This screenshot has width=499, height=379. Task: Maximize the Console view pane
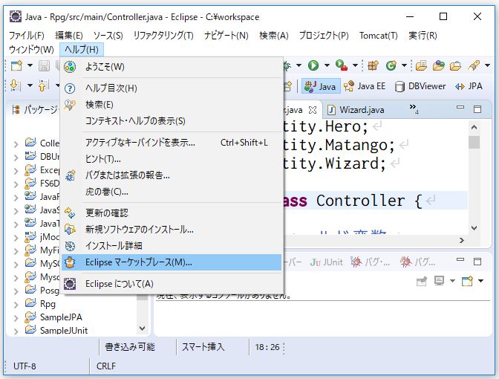(477, 262)
